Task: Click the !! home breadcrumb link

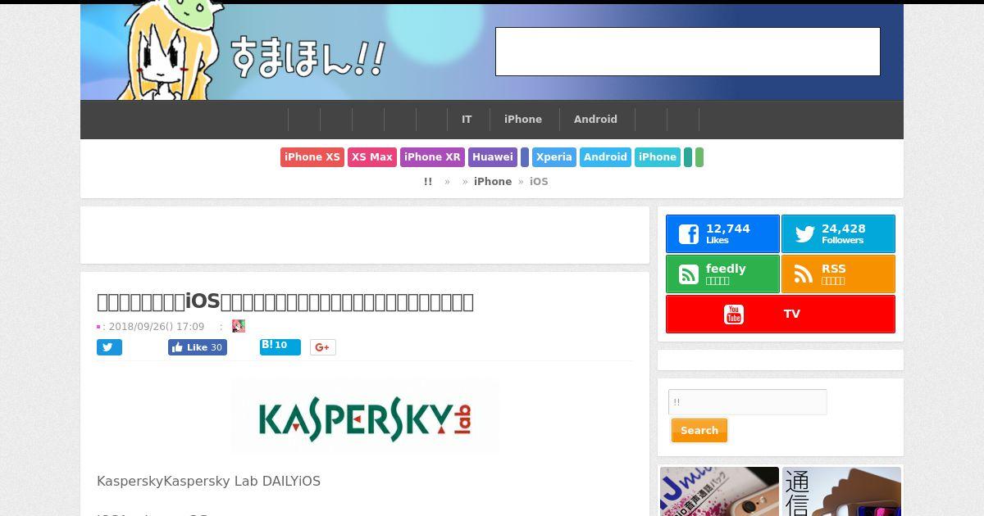Action: [428, 182]
